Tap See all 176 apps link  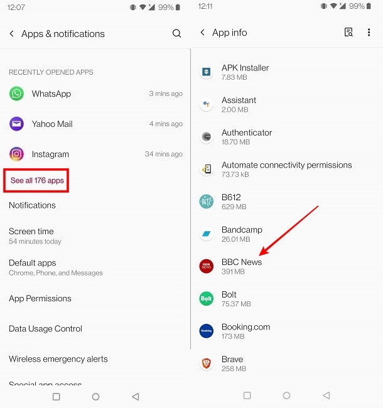(x=37, y=180)
